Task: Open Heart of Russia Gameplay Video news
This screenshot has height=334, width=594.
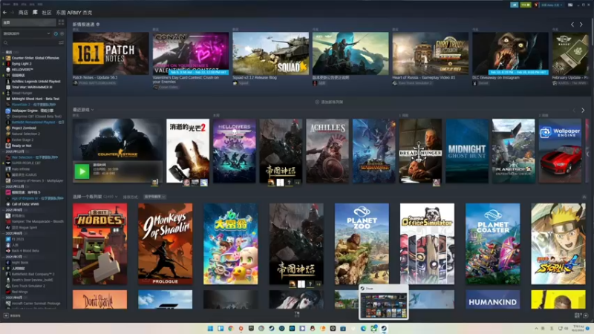Action: [431, 53]
